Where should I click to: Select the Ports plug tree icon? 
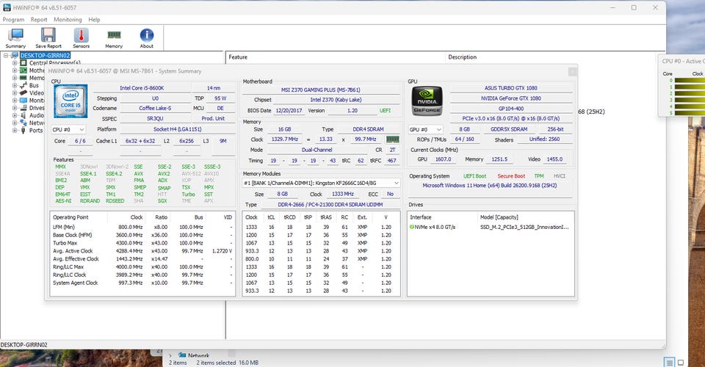[x=23, y=130]
